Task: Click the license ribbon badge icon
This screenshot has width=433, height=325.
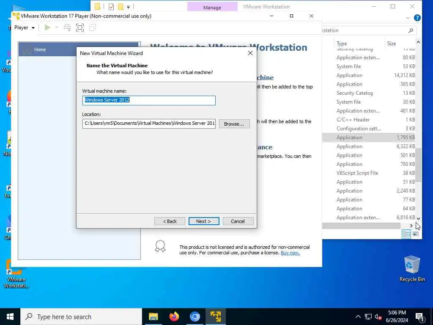Action: [x=160, y=246]
